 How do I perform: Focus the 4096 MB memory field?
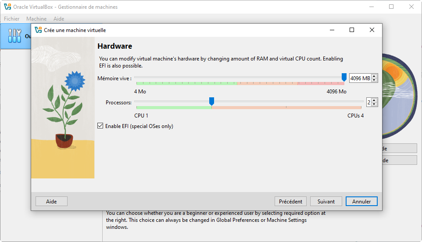[x=360, y=78]
